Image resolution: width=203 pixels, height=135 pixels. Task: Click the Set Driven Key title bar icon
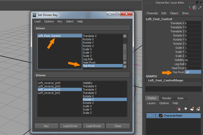pyautogui.click(x=34, y=15)
